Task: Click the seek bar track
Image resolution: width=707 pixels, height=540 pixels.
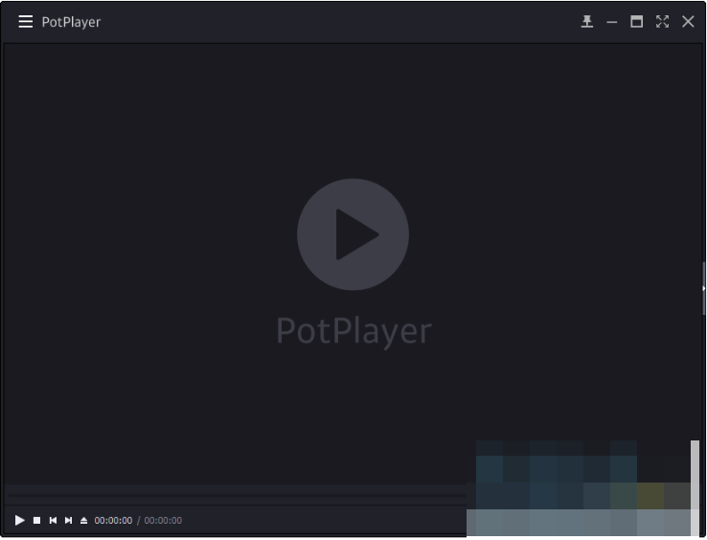Action: [238, 495]
